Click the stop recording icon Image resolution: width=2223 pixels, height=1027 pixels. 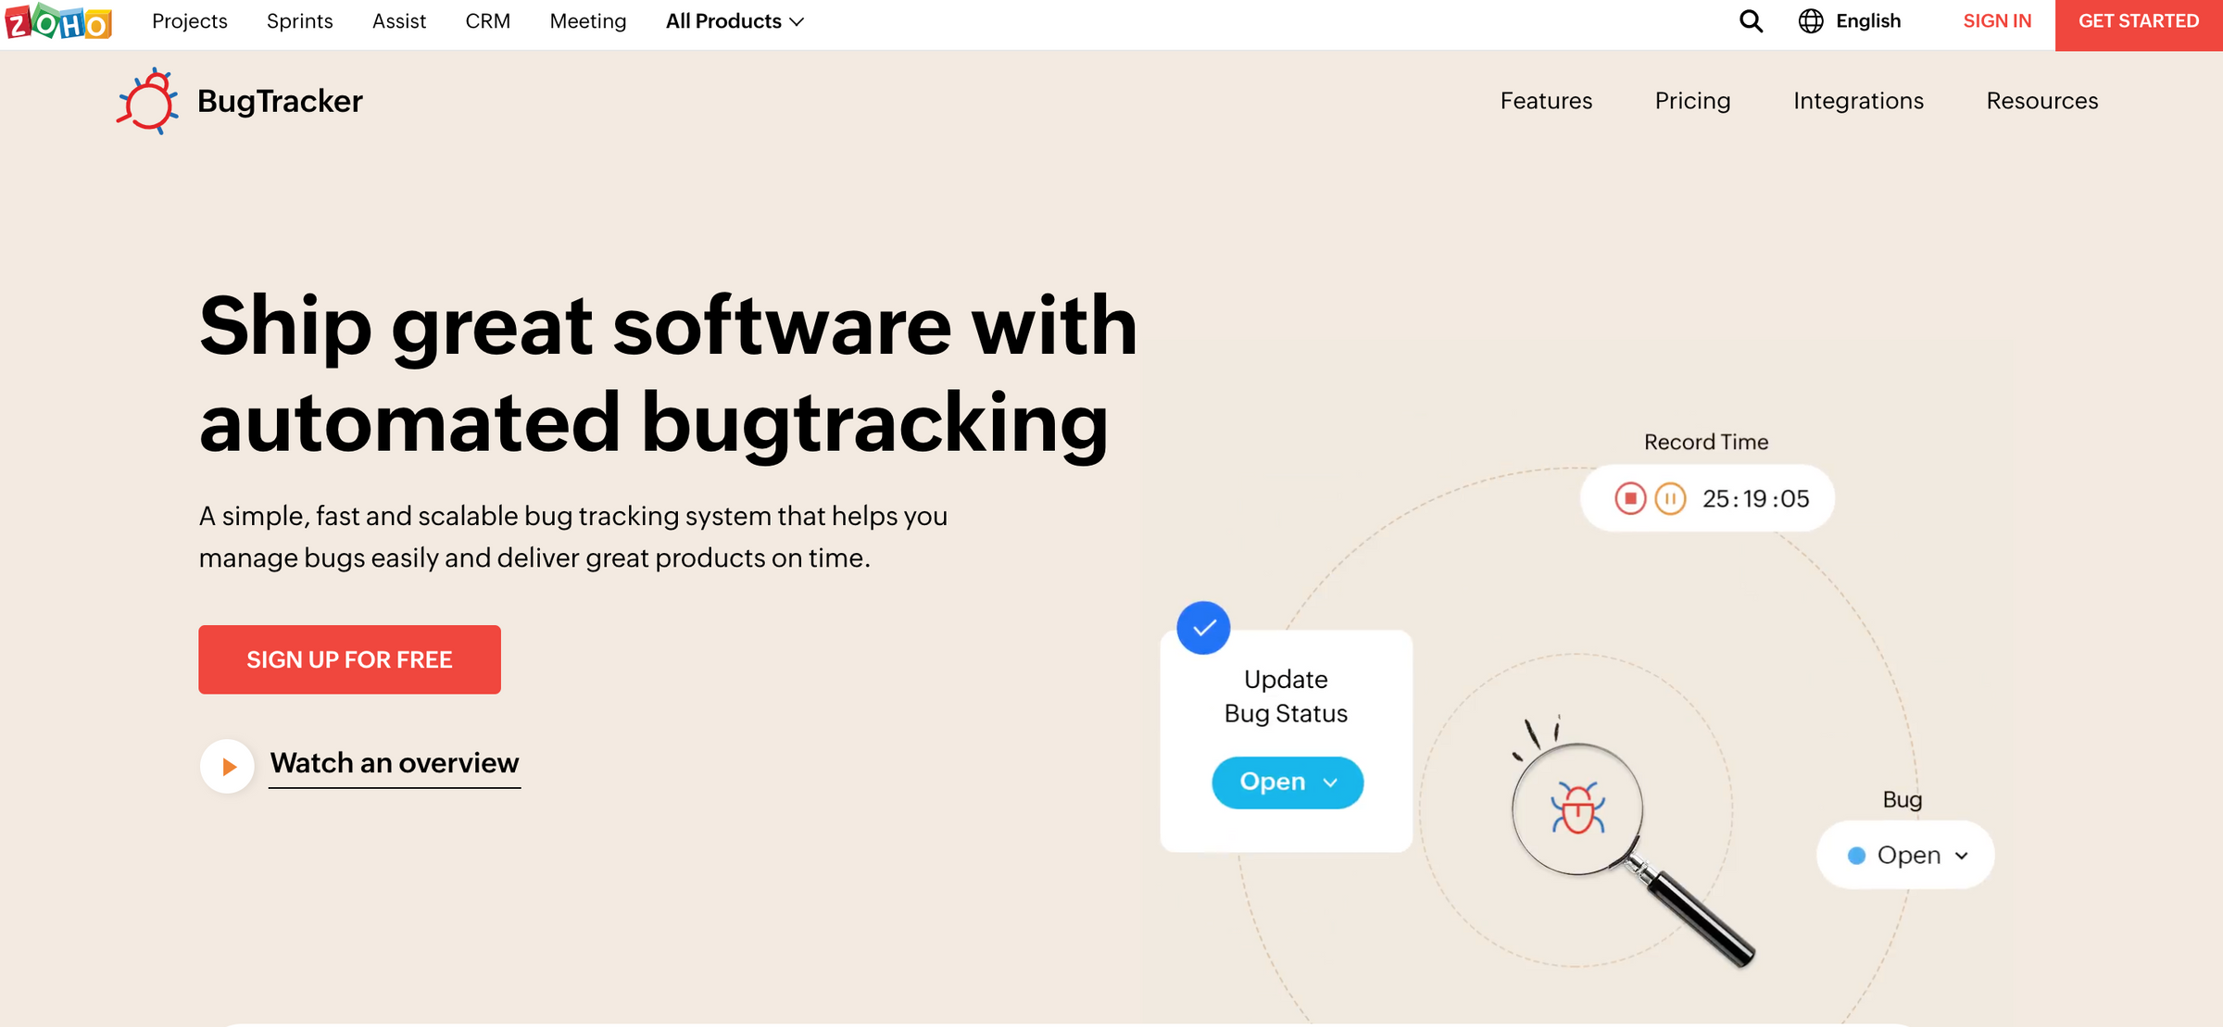coord(1630,498)
